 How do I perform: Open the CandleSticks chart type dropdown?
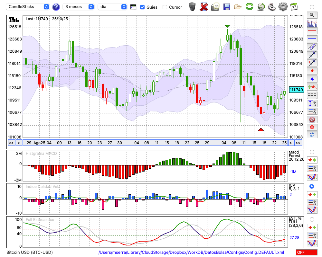point(28,7)
